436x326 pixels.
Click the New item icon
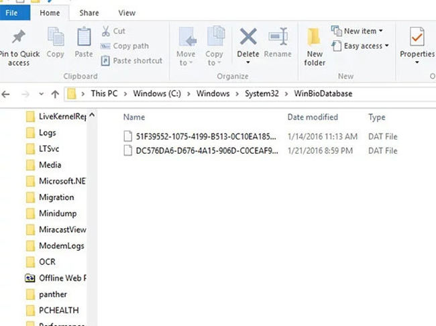337,31
